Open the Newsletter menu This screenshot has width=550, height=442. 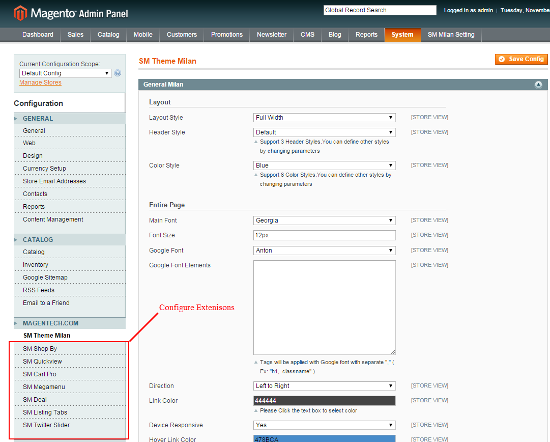pyautogui.click(x=272, y=35)
